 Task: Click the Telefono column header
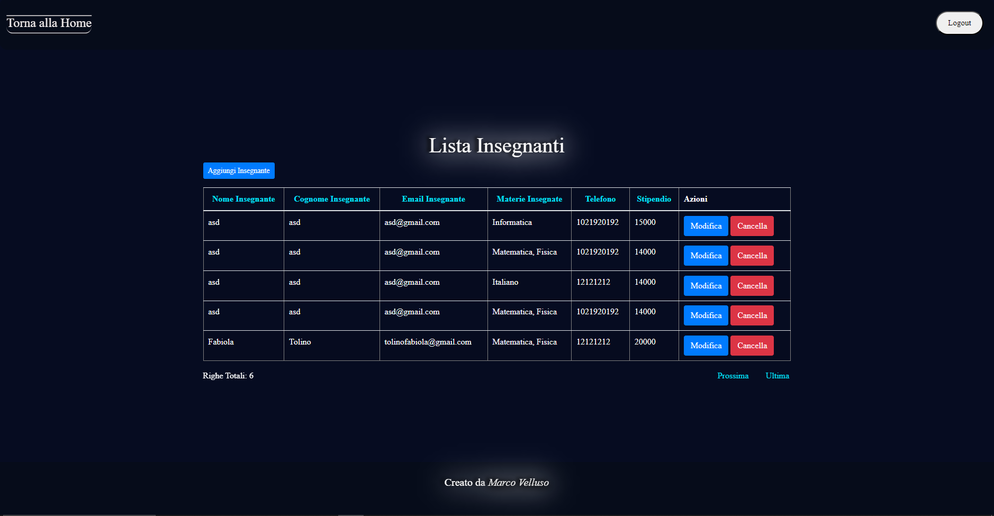click(x=600, y=199)
